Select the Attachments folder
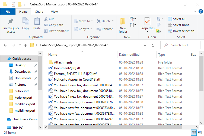Screen dimensions: 204x136 [63, 62]
